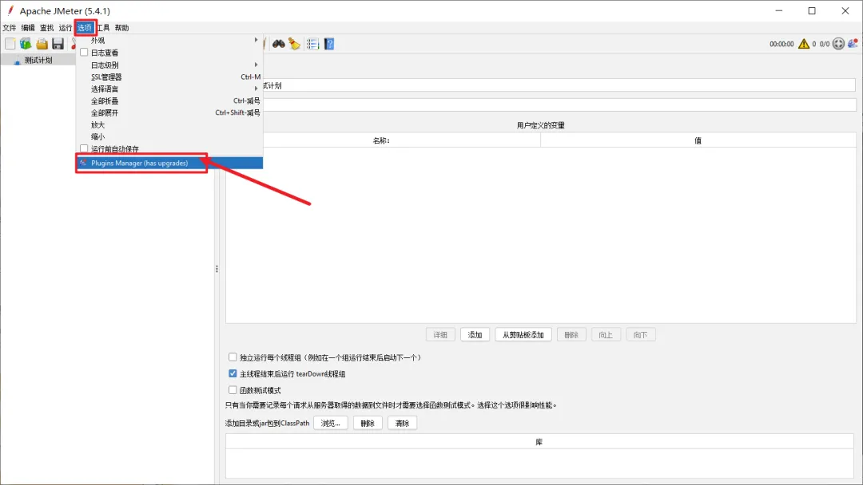Screen dimensions: 863x485
Task: Uncheck 主线程结束后运行 tearDown线程组
Action: 233,373
